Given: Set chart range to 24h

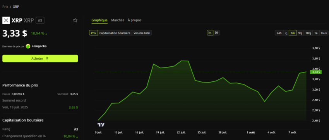Looking at the screenshot, I should pyautogui.click(x=279, y=33).
